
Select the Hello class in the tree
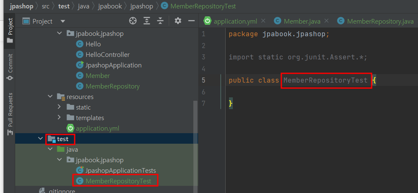[93, 44]
